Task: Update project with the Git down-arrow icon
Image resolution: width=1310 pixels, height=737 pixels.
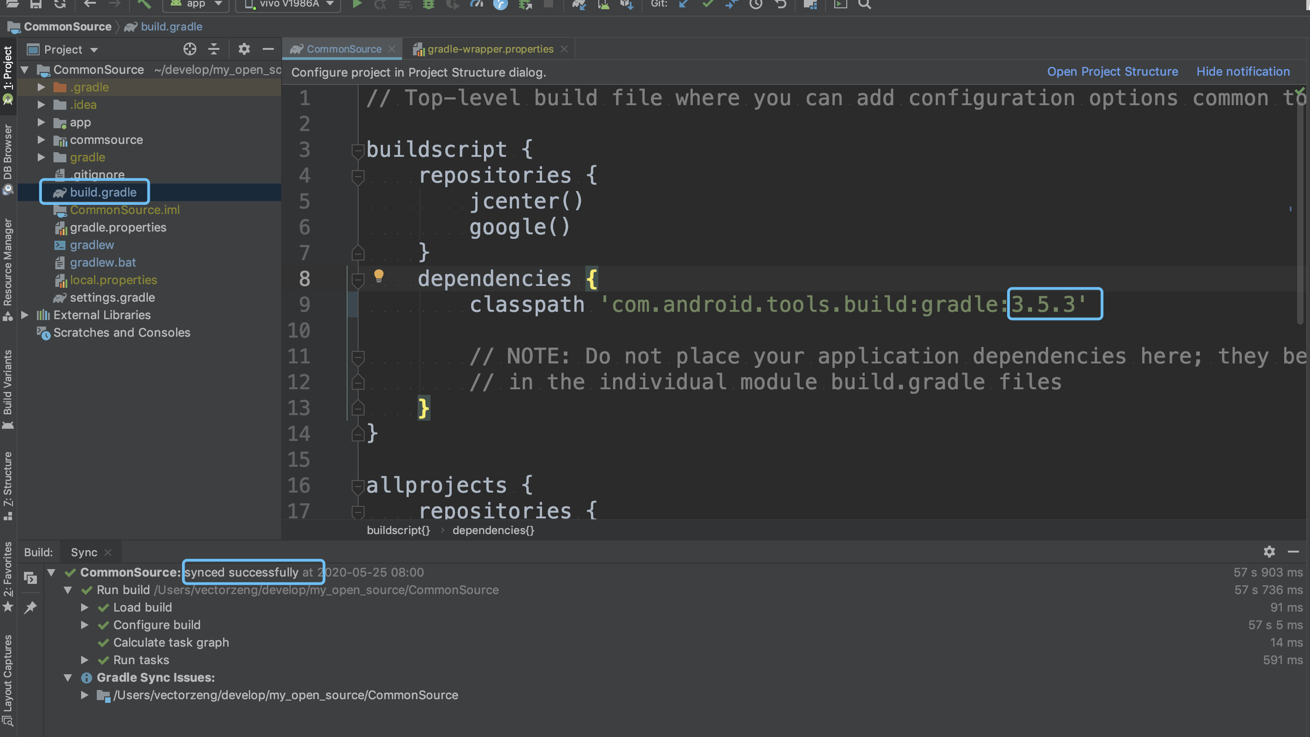Action: pos(684,5)
